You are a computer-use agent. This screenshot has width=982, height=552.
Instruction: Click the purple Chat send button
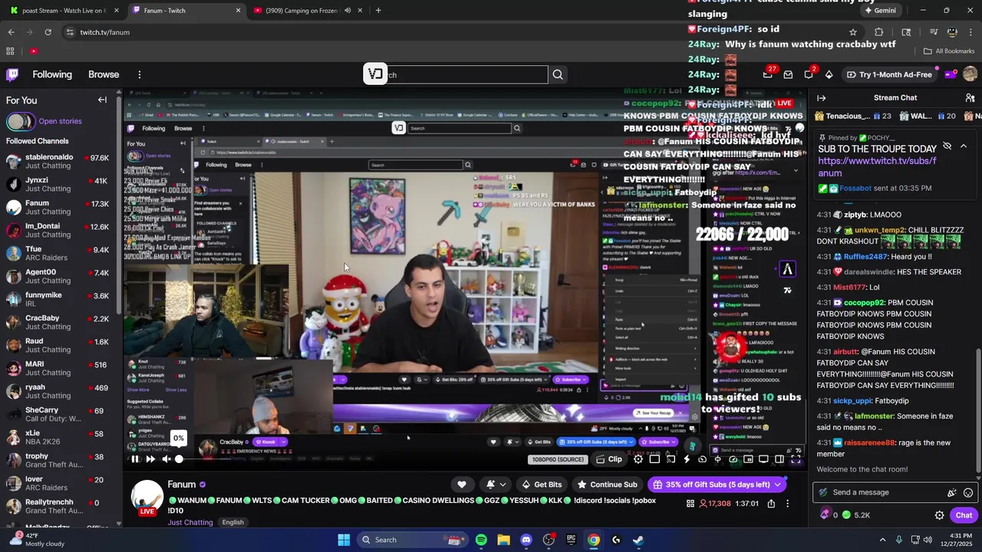[x=964, y=515]
